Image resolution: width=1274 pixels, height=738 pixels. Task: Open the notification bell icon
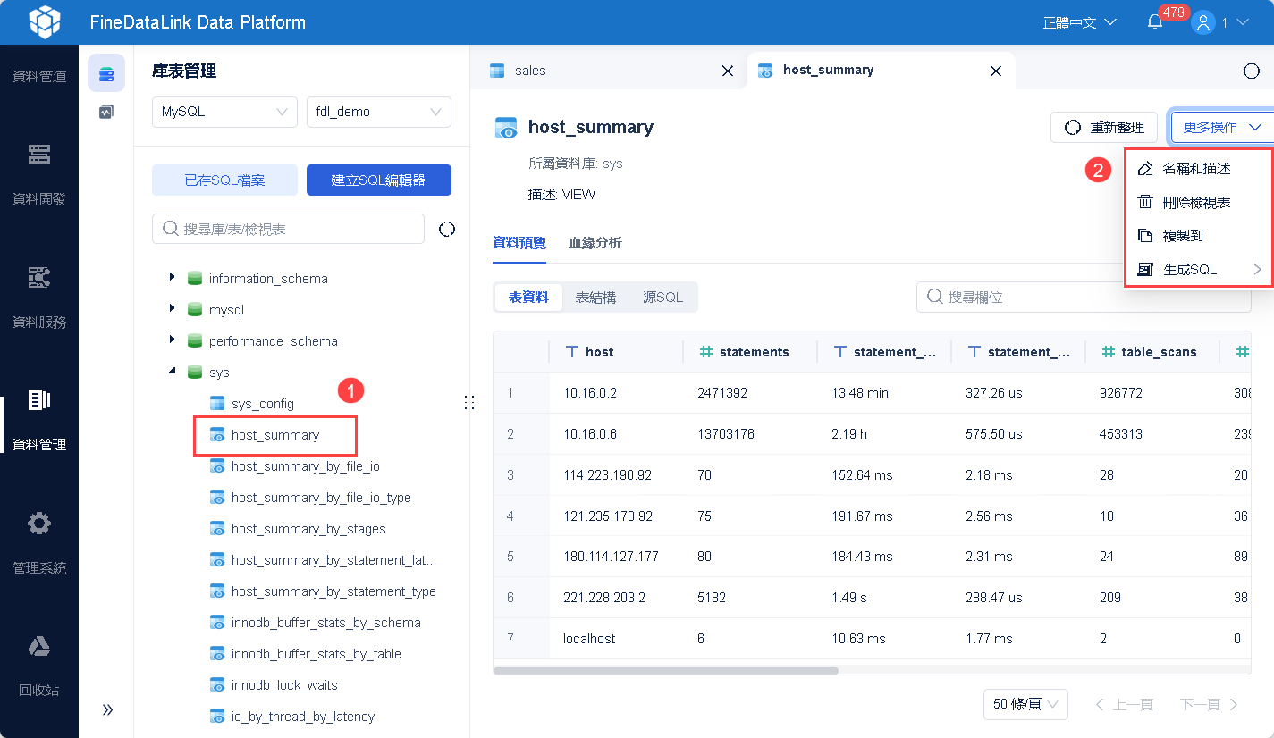(1155, 22)
